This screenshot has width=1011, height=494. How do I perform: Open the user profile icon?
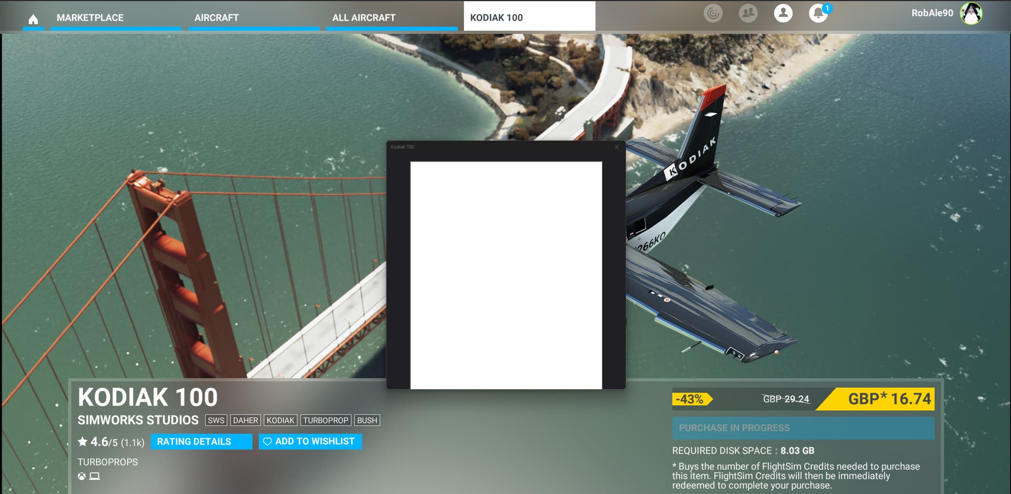(783, 13)
